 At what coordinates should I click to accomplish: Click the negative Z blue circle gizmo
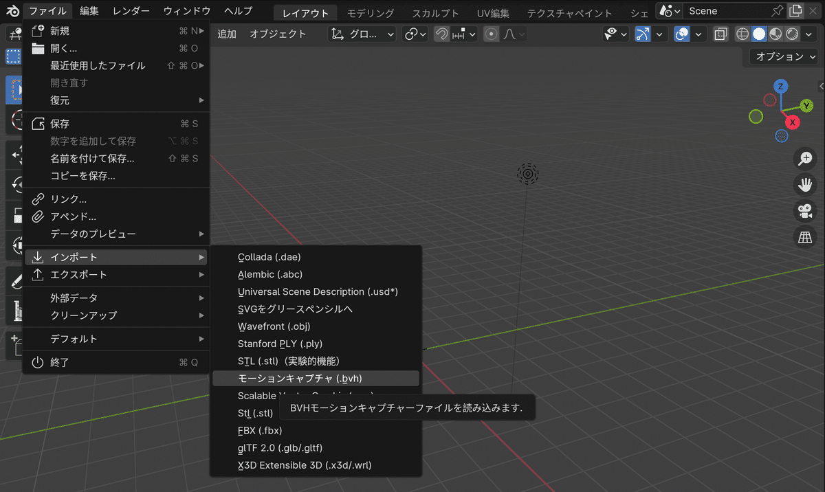click(781, 136)
